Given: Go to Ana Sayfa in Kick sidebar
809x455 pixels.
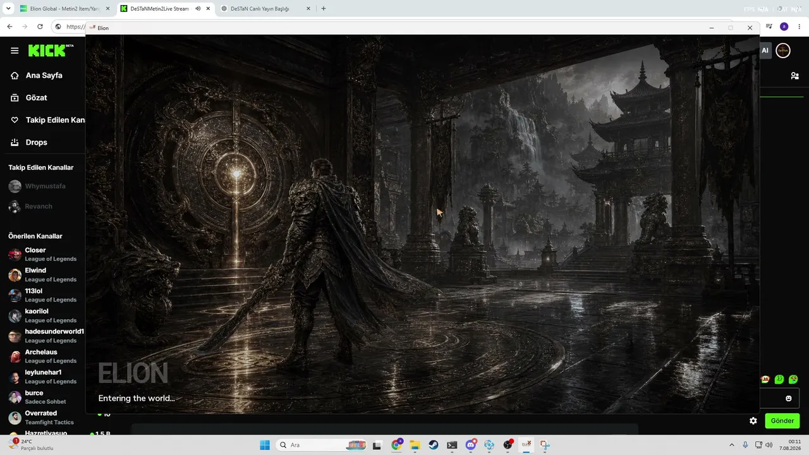Looking at the screenshot, I should [44, 75].
